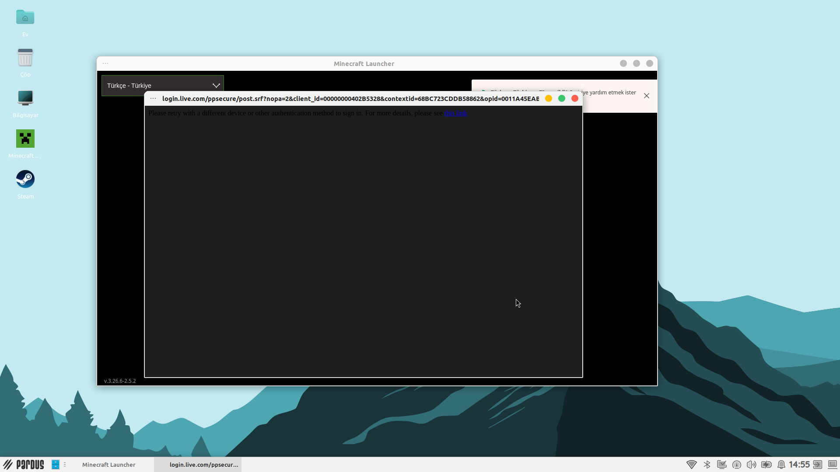Screen dimensions: 840x472
Task: Open the Steam desktop icon
Action: point(25,180)
